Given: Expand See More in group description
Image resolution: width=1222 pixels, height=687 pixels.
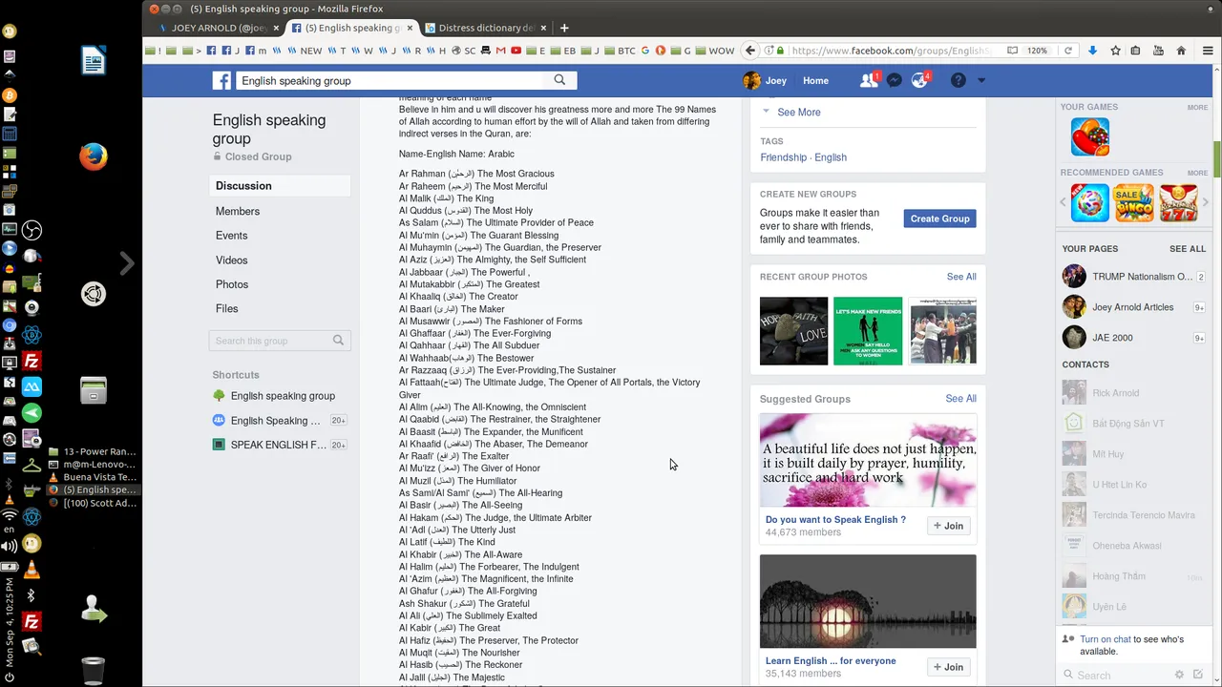Looking at the screenshot, I should click(x=799, y=113).
